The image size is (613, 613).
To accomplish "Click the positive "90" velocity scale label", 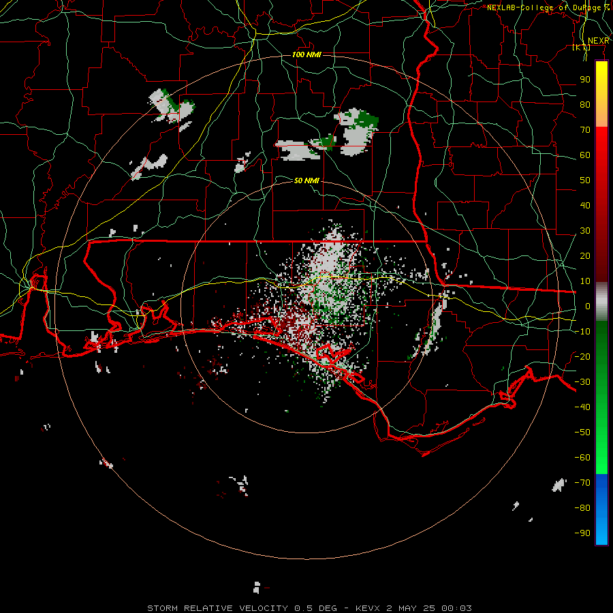I will point(585,80).
